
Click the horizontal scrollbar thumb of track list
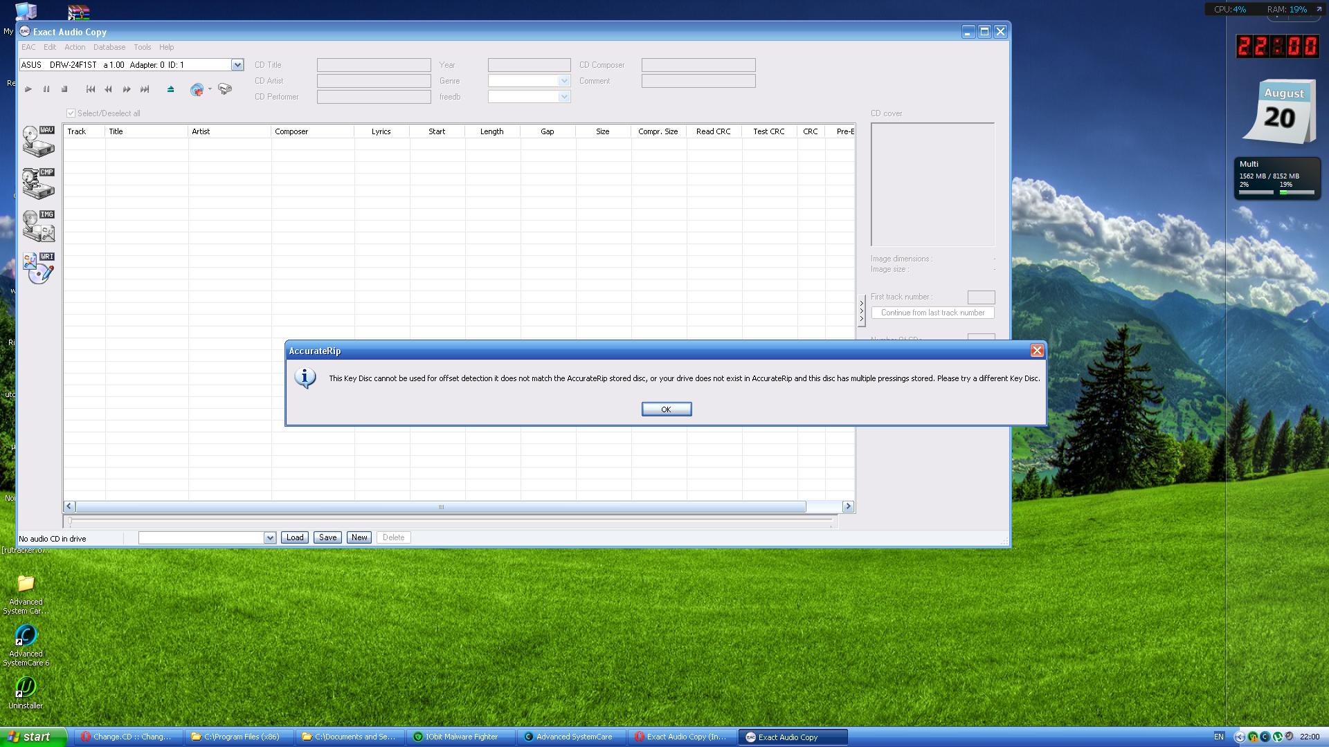pyautogui.click(x=441, y=507)
